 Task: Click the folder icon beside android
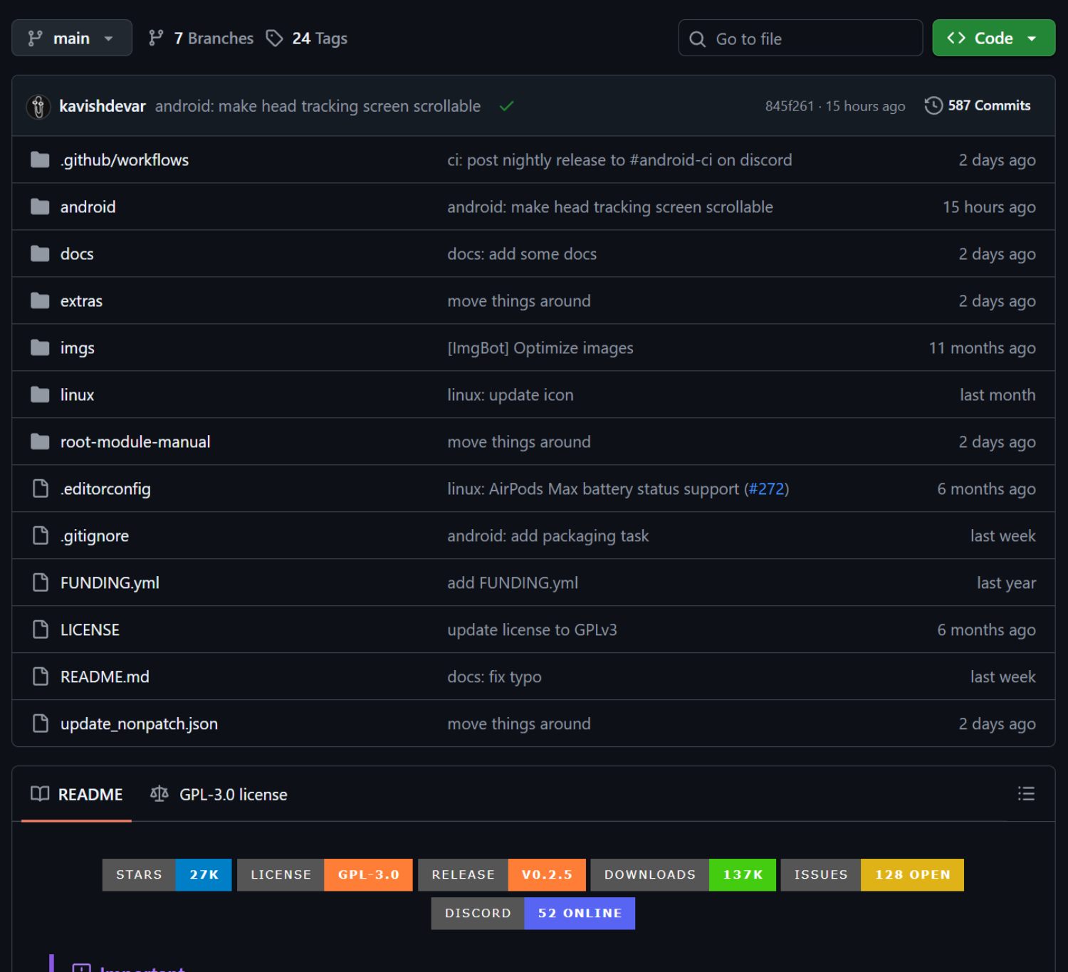coord(40,207)
